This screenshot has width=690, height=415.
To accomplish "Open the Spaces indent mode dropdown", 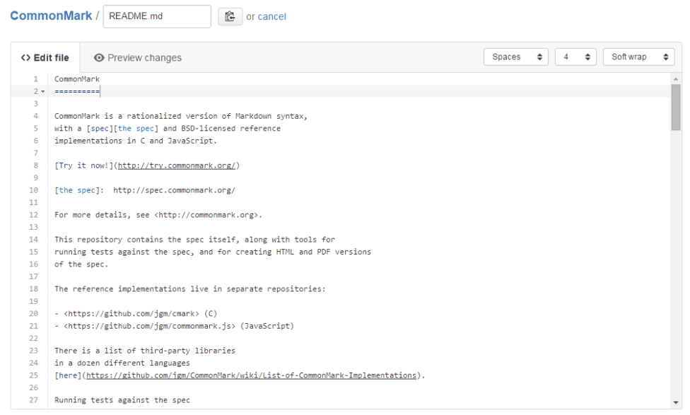I will point(516,57).
